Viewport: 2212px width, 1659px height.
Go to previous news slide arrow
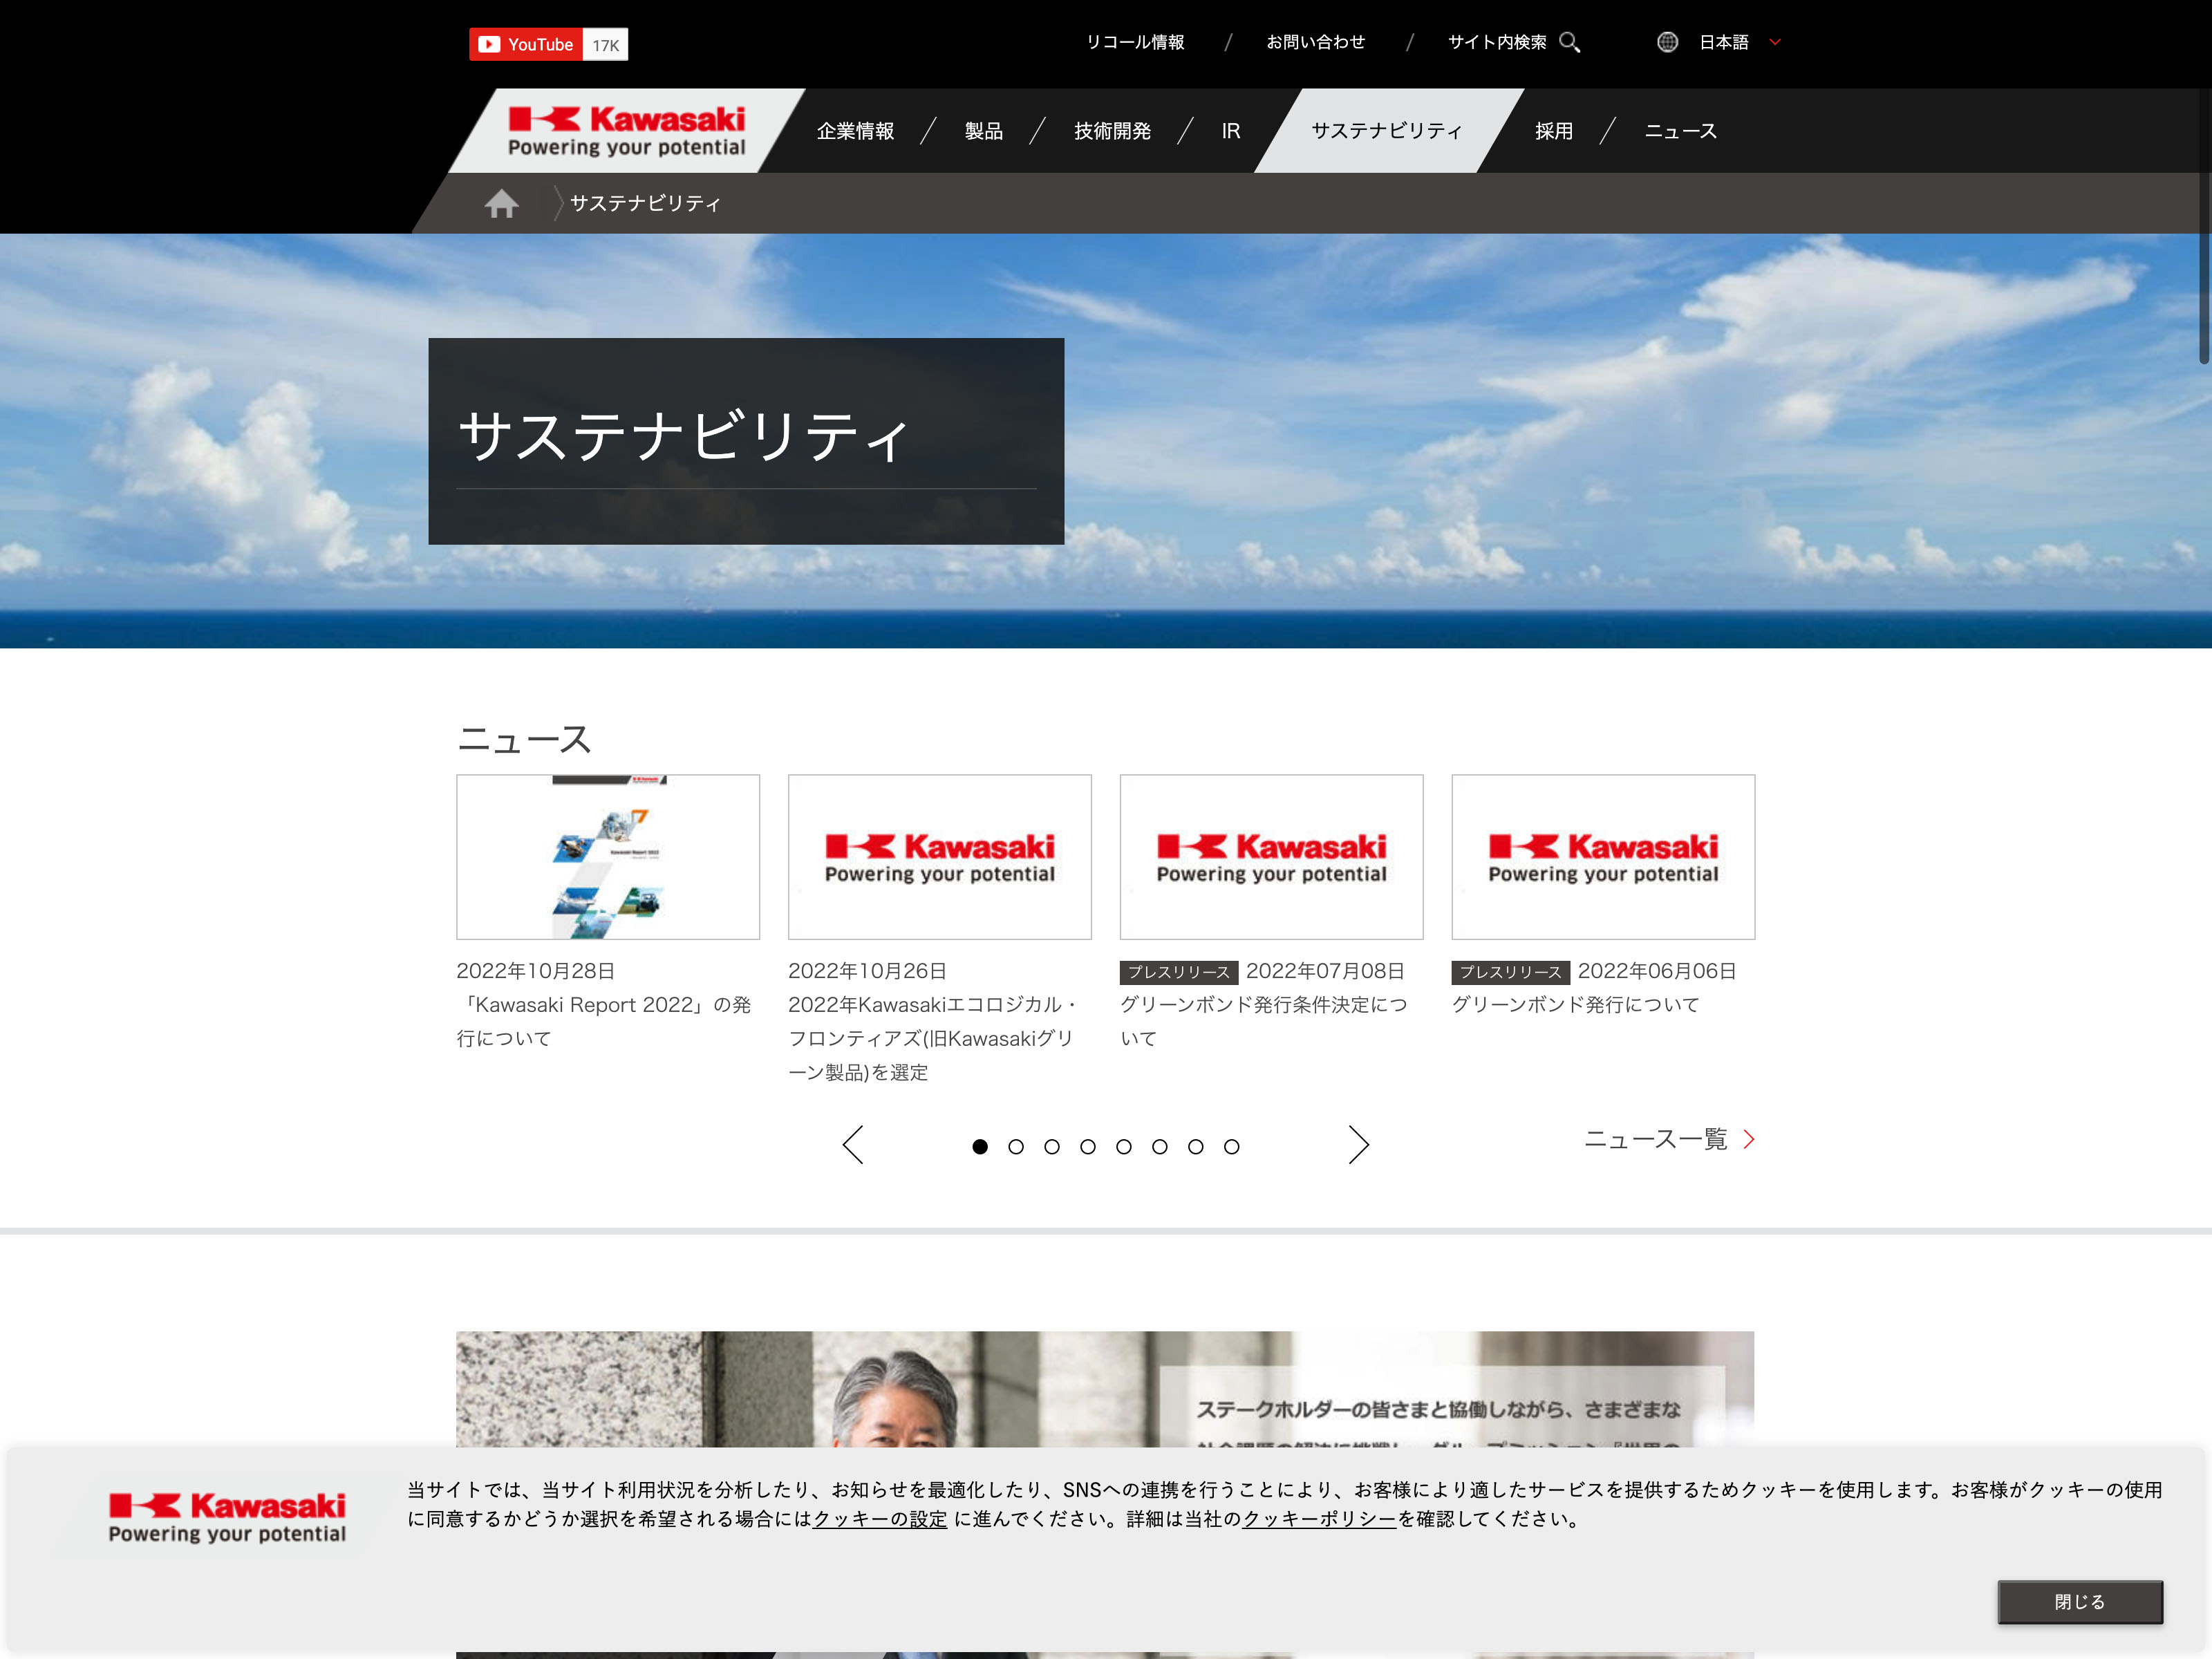click(853, 1144)
